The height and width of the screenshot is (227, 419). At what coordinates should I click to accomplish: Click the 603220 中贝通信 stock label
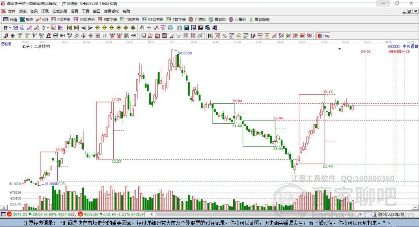[403, 46]
